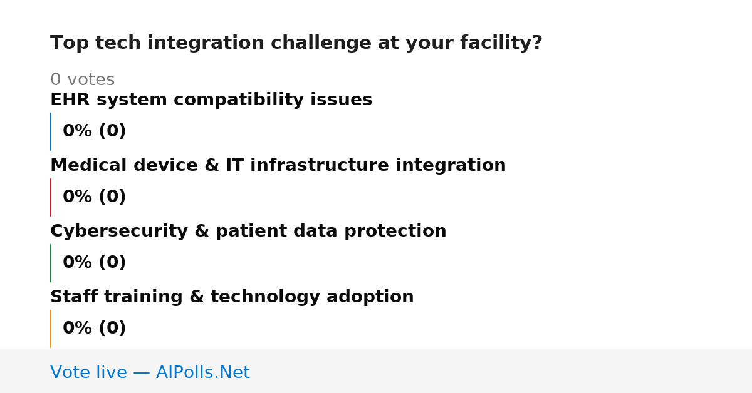Click the 0% (0) result for Cybersecurity

(x=95, y=263)
